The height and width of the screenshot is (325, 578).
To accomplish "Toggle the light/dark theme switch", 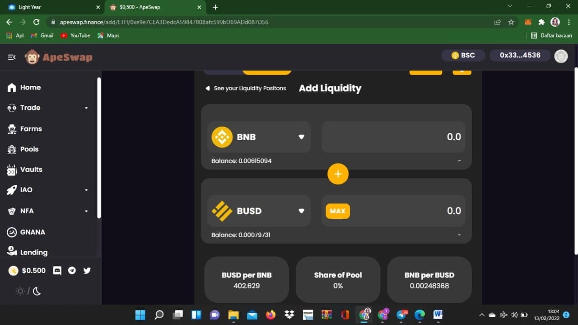I will pos(28,291).
